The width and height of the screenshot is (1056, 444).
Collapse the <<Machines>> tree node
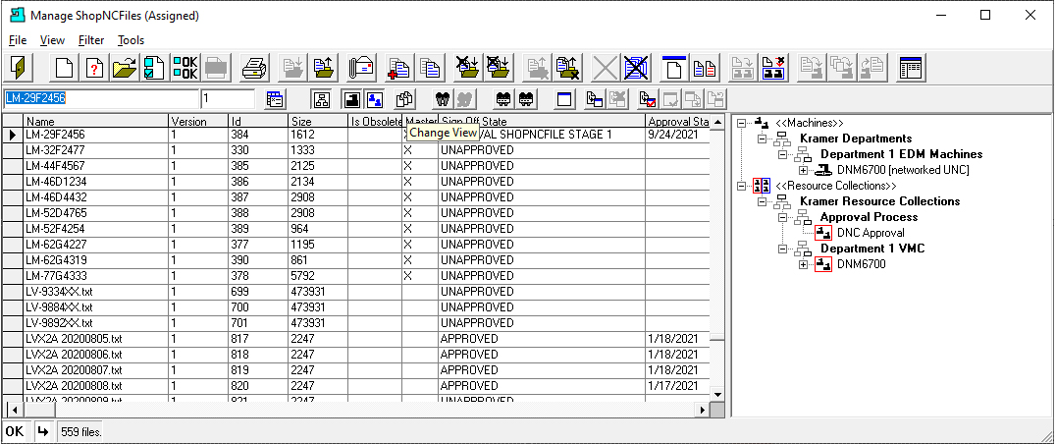[742, 123]
